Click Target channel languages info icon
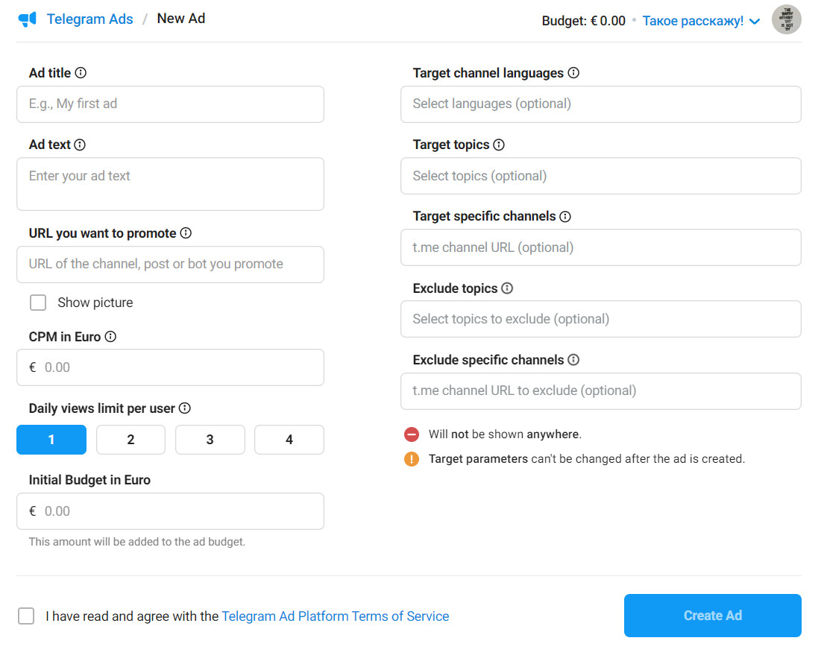This screenshot has height=667, width=824. [x=573, y=73]
